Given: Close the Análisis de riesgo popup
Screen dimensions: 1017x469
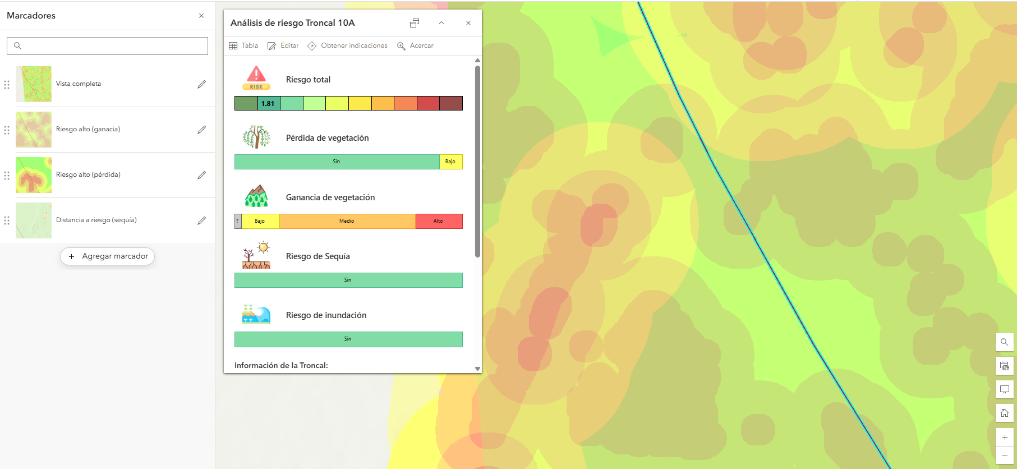Looking at the screenshot, I should (x=468, y=23).
